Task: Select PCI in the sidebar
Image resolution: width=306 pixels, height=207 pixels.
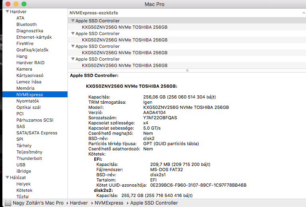Action: click(x=20, y=114)
